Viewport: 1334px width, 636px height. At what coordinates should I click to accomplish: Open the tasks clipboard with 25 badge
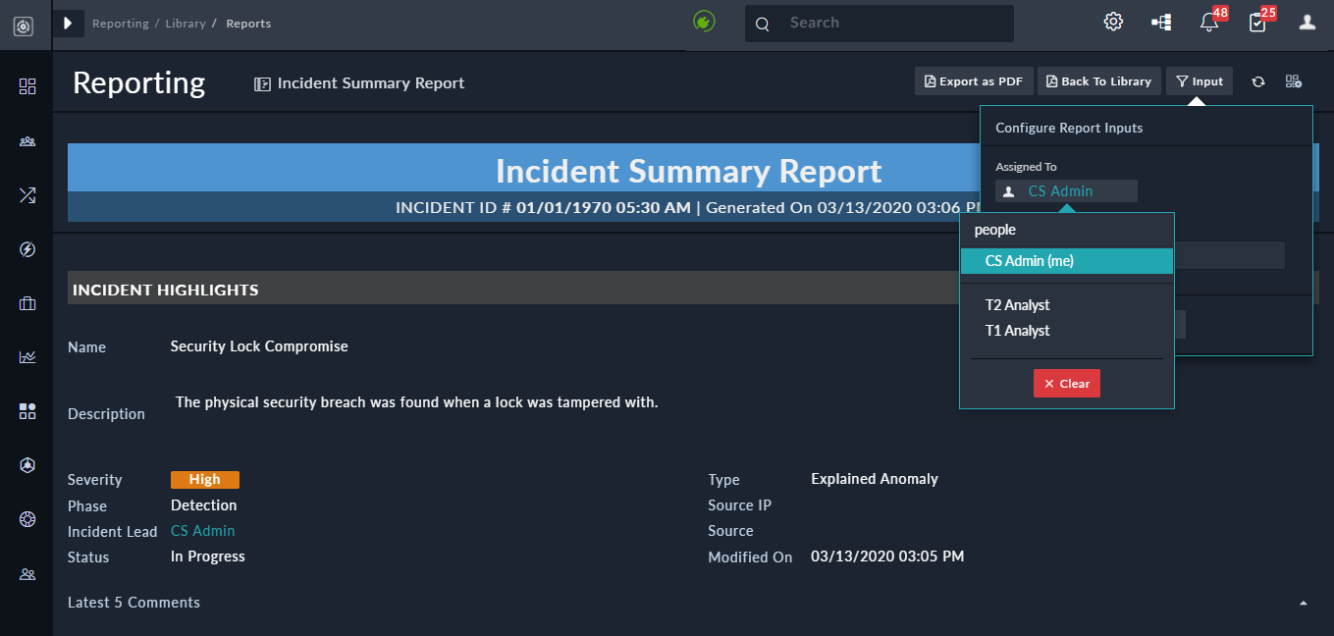[x=1257, y=22]
